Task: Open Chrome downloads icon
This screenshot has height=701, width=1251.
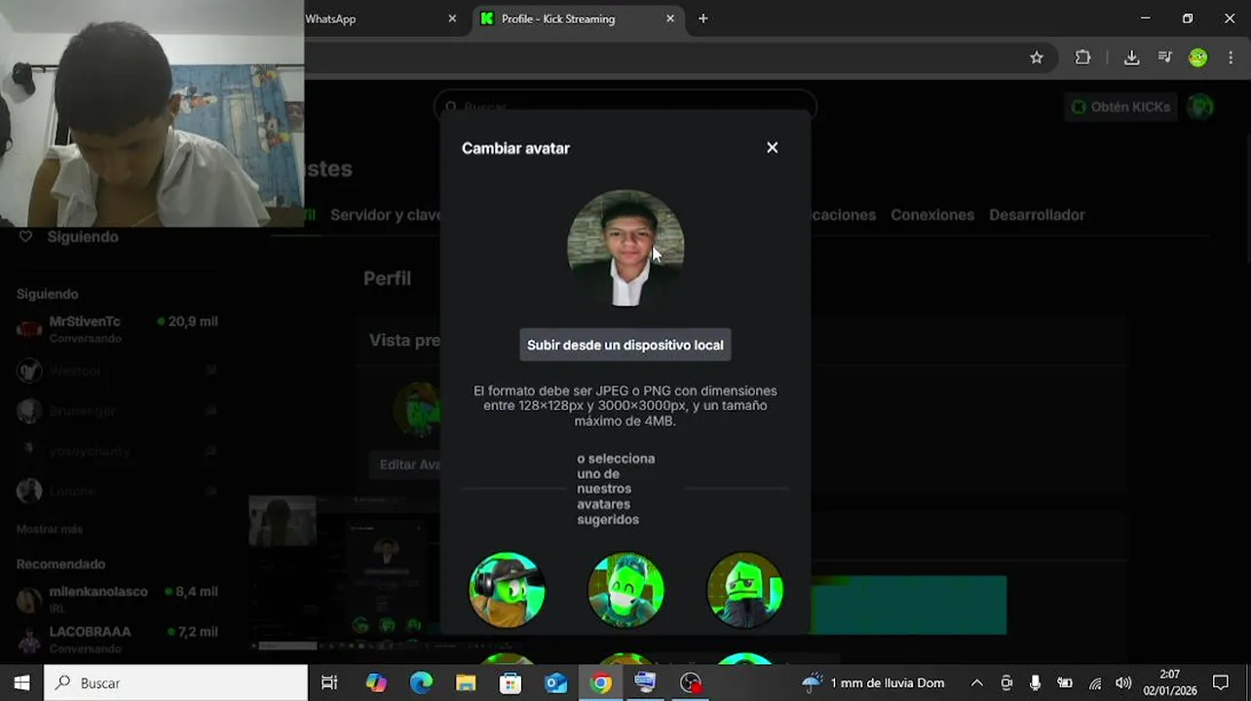Action: (1131, 57)
